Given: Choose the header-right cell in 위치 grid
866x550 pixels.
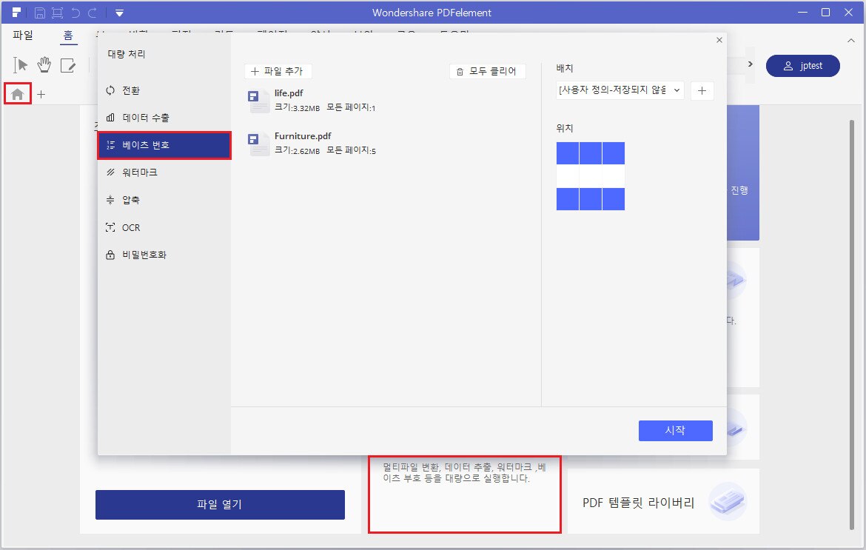Looking at the screenshot, I should pyautogui.click(x=614, y=153).
